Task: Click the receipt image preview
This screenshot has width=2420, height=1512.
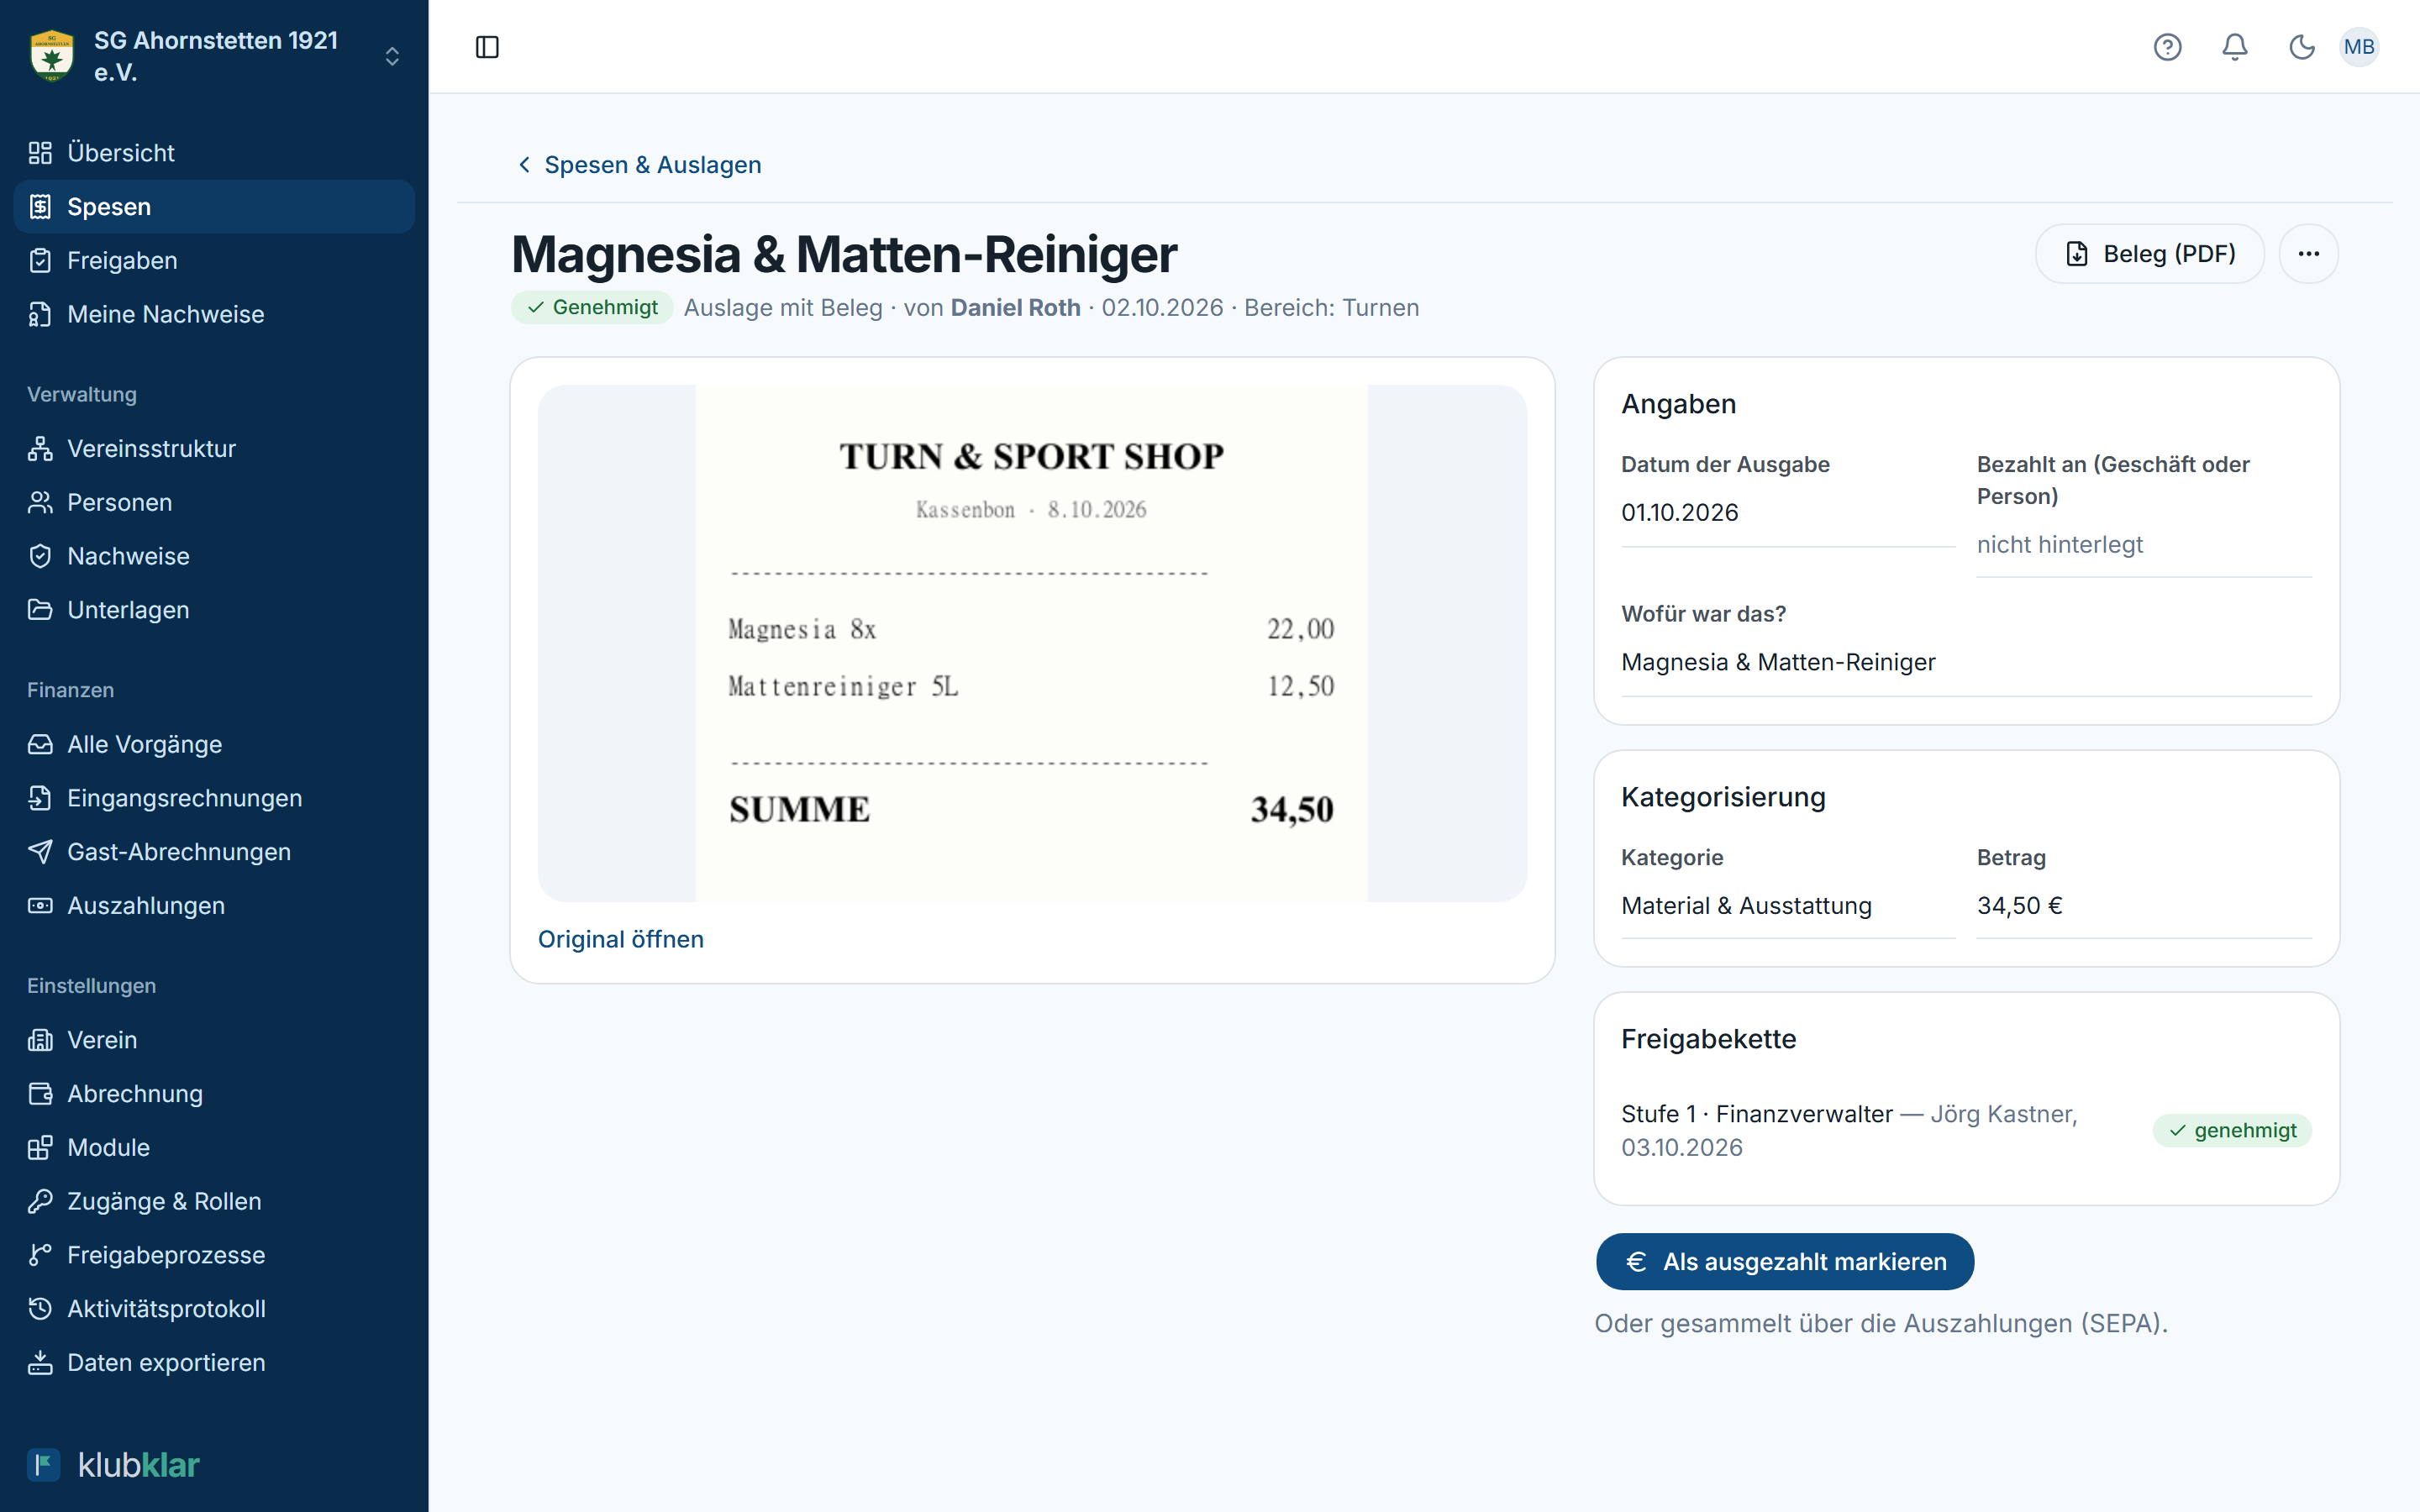Action: point(1032,644)
